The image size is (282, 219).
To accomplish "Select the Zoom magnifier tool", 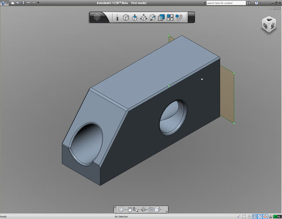I will pos(135,209).
